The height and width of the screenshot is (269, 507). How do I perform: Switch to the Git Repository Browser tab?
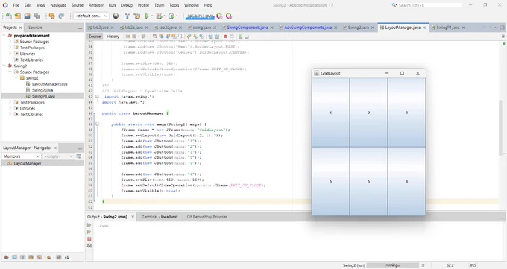[x=207, y=217]
